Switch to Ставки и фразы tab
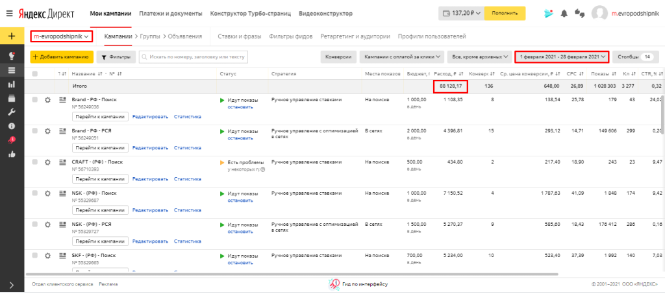This screenshot has width=665, height=294. 239,36
